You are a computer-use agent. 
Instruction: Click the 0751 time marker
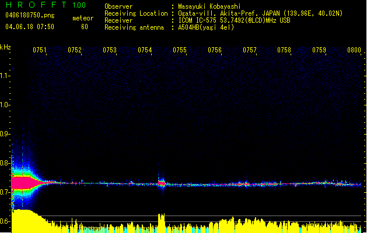[x=40, y=50]
